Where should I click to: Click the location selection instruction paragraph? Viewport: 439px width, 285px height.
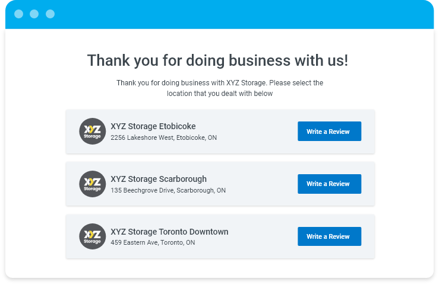220,88
